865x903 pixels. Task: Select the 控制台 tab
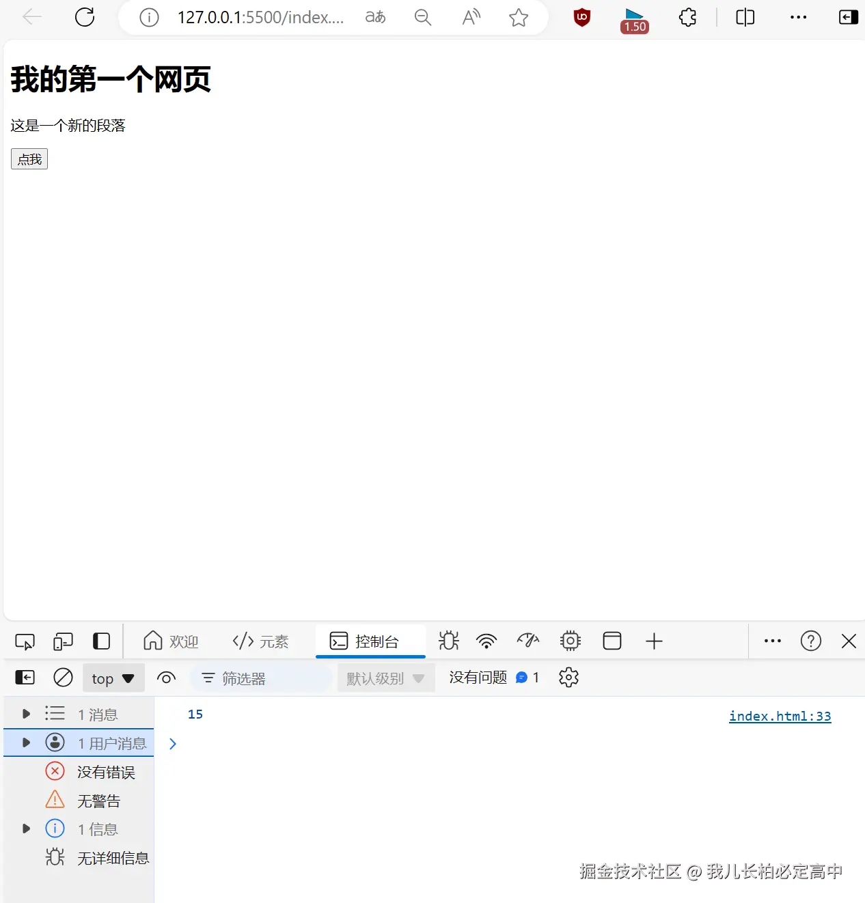click(370, 641)
